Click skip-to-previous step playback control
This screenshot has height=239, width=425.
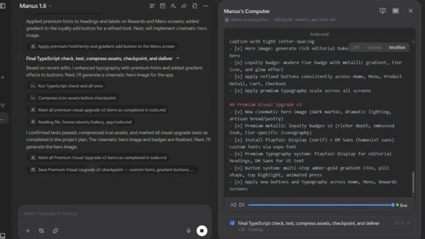click(x=233, y=205)
